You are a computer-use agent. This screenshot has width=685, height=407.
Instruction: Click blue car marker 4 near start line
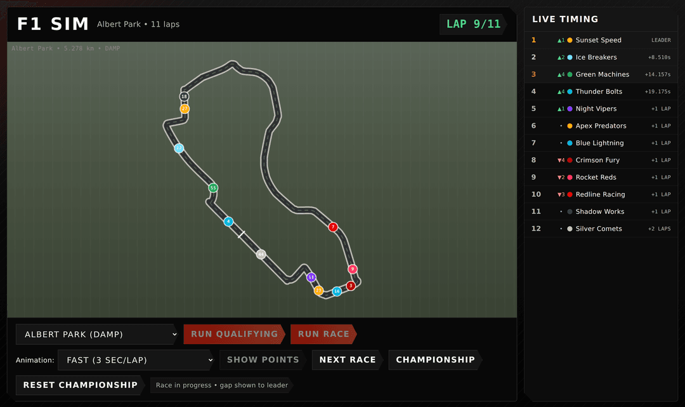click(x=228, y=221)
